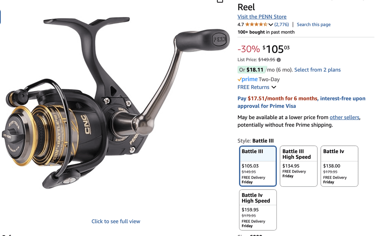
Task: Open the star rating breakdown chevron
Action: (x=271, y=24)
